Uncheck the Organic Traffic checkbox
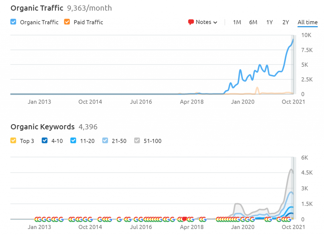 coord(13,22)
